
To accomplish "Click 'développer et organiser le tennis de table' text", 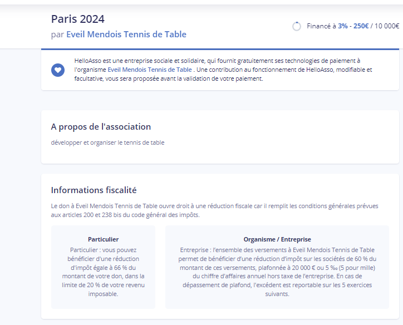I will 107,142.
